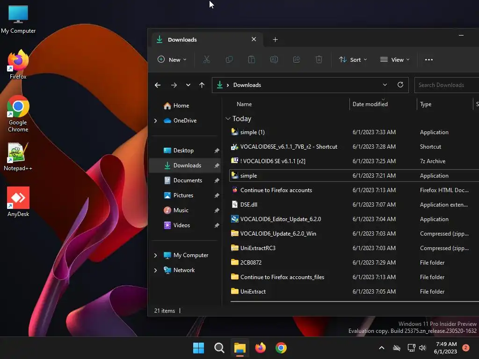Click File Explorer taskbar icon
This screenshot has height=359, width=479.
pos(240,348)
